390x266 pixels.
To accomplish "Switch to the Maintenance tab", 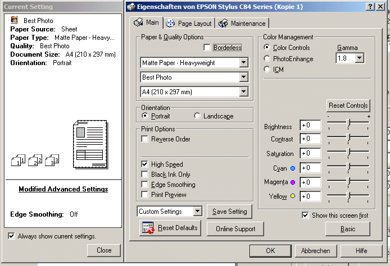I will tap(242, 24).
